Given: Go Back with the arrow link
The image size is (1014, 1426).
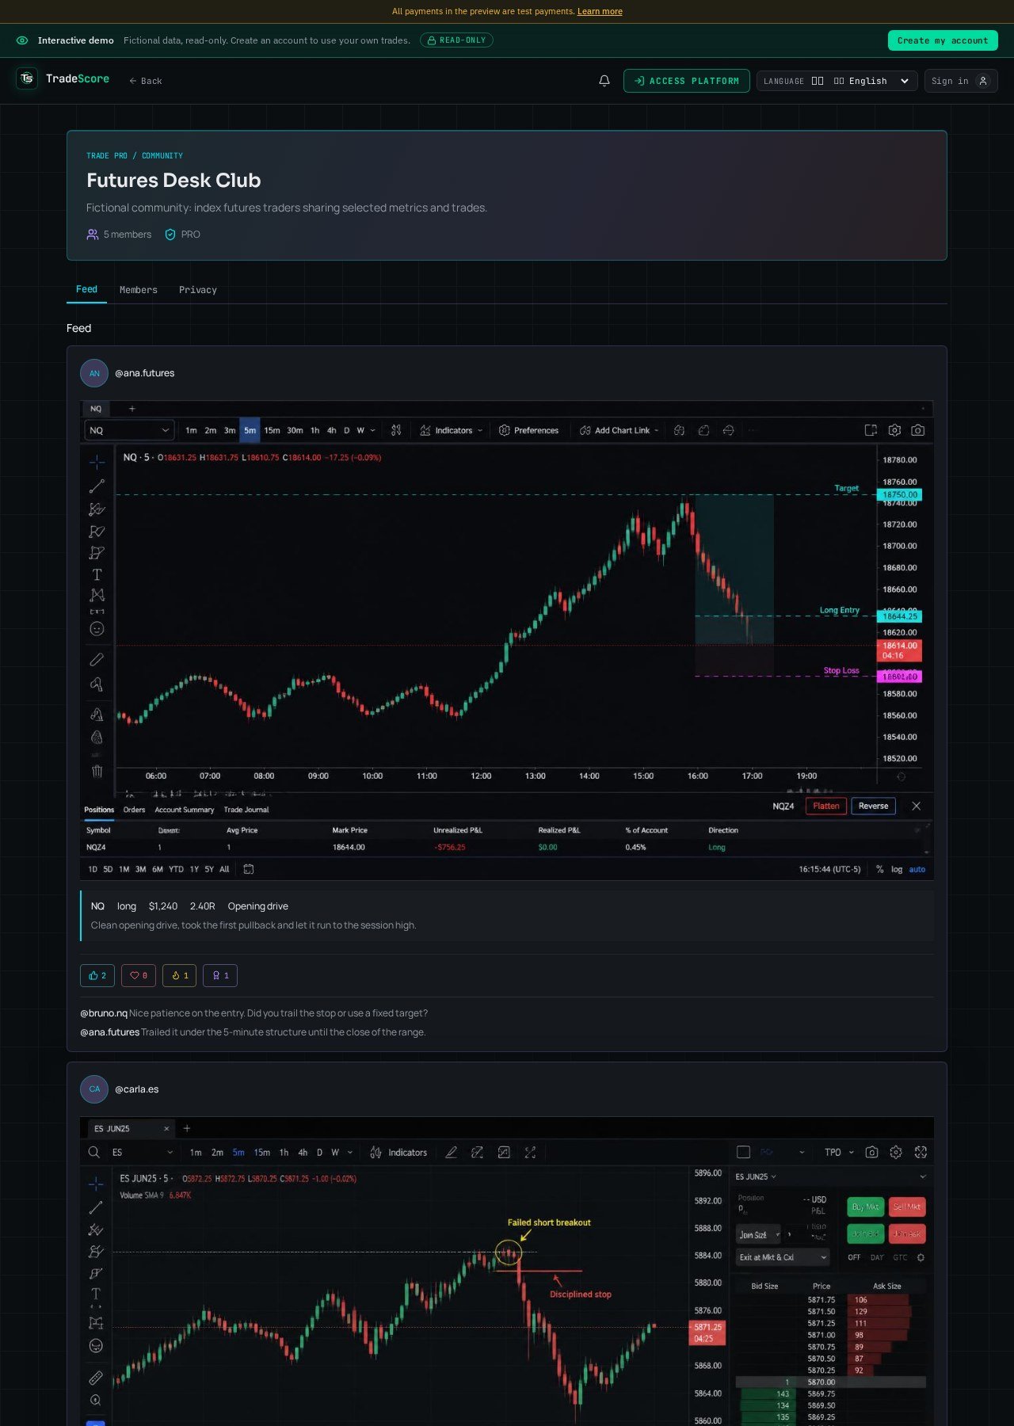Looking at the screenshot, I should point(146,81).
